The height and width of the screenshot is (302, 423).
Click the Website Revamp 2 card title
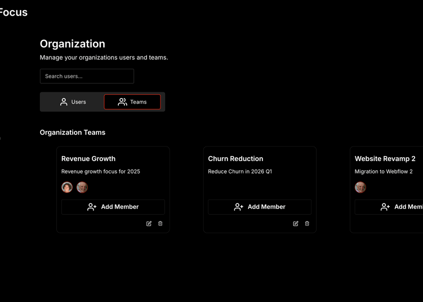click(385, 159)
